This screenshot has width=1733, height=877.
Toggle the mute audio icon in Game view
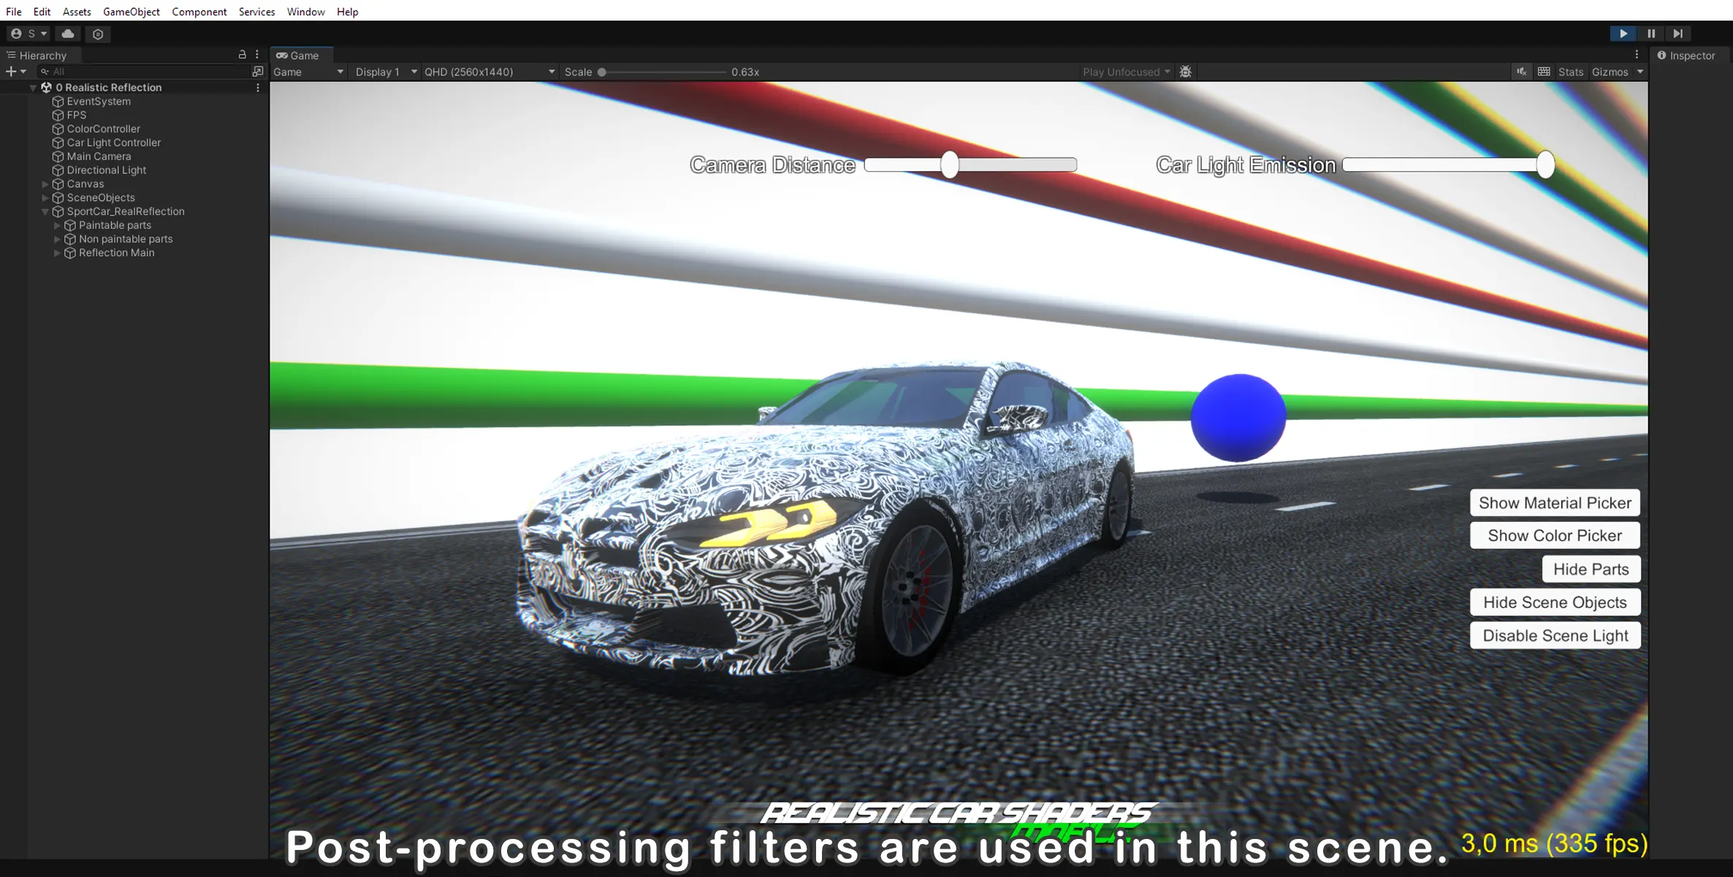click(1521, 72)
